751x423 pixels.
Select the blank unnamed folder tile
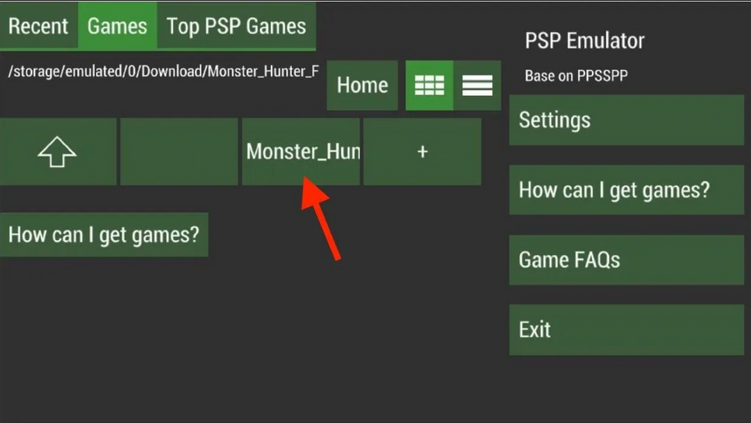(x=179, y=152)
